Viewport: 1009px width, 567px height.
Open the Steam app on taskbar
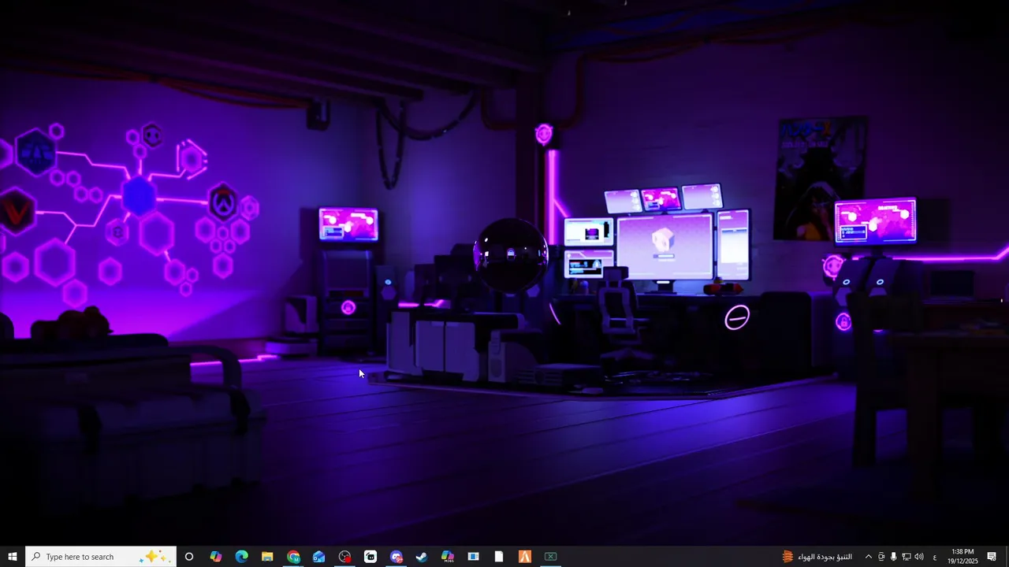[x=422, y=557]
